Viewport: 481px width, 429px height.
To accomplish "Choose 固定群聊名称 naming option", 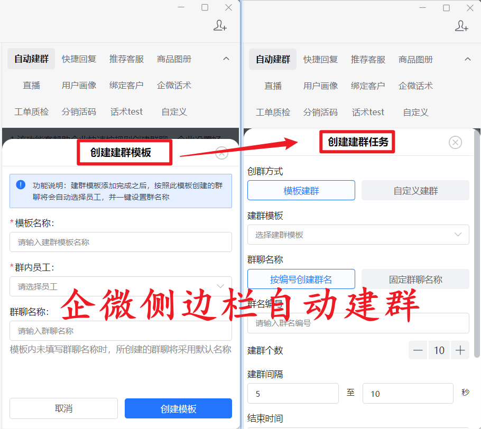I will (415, 279).
